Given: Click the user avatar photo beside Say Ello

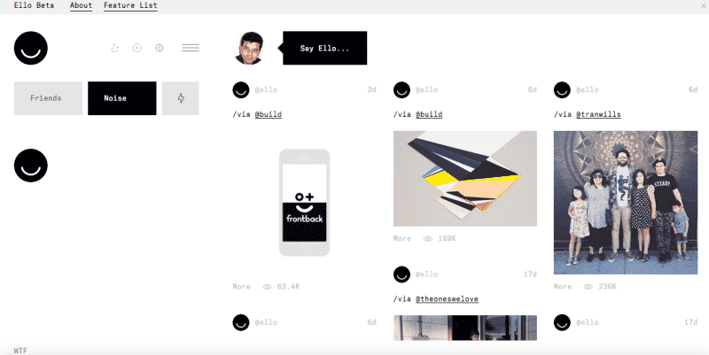Looking at the screenshot, I should click(249, 48).
